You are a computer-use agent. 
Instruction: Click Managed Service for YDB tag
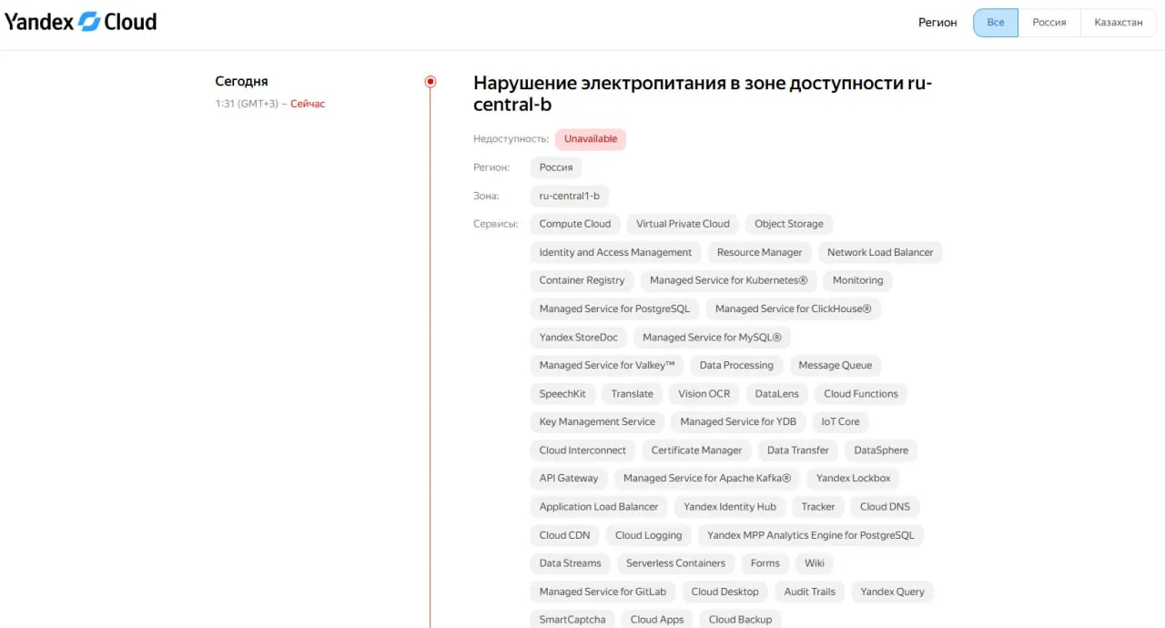(x=738, y=421)
